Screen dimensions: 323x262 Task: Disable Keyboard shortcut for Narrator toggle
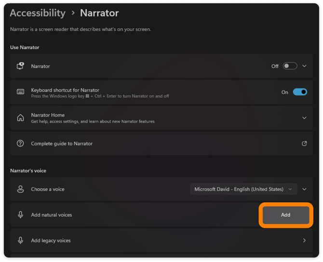pos(300,92)
